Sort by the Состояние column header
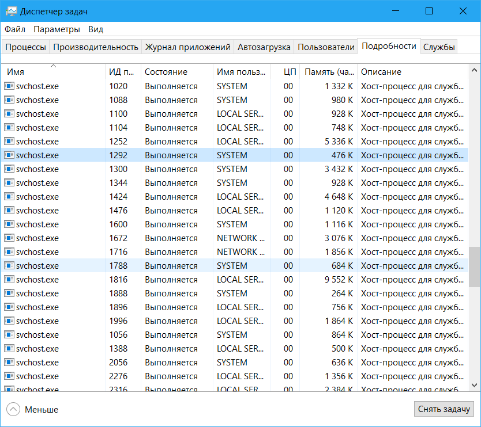The height and width of the screenshot is (427, 481). 176,71
